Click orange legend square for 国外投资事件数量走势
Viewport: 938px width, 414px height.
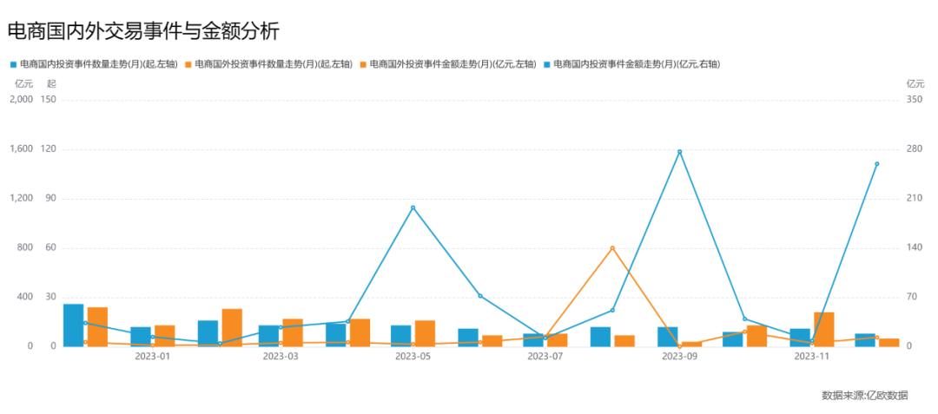[x=188, y=64]
